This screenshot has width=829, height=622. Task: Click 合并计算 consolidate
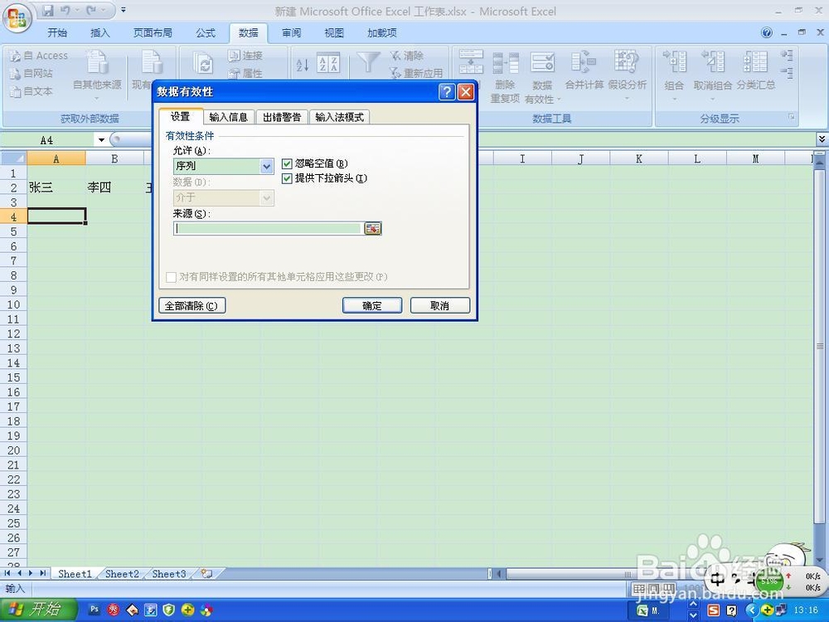point(584,71)
